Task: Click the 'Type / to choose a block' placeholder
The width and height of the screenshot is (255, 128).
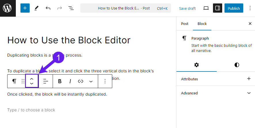Action: (31, 110)
